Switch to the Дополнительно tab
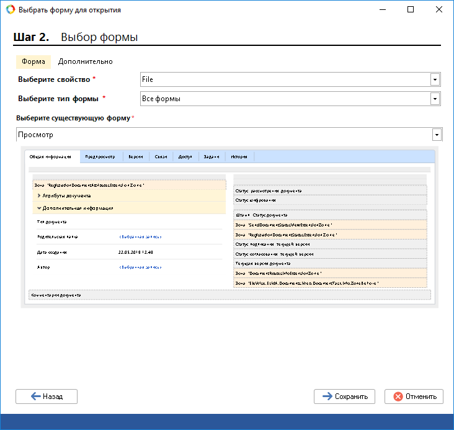Image resolution: width=454 pixels, height=430 pixels. tap(85, 61)
